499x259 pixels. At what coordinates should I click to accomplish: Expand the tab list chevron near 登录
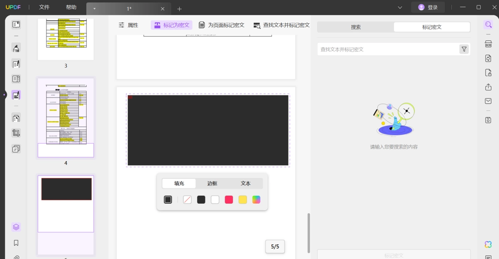400,7
